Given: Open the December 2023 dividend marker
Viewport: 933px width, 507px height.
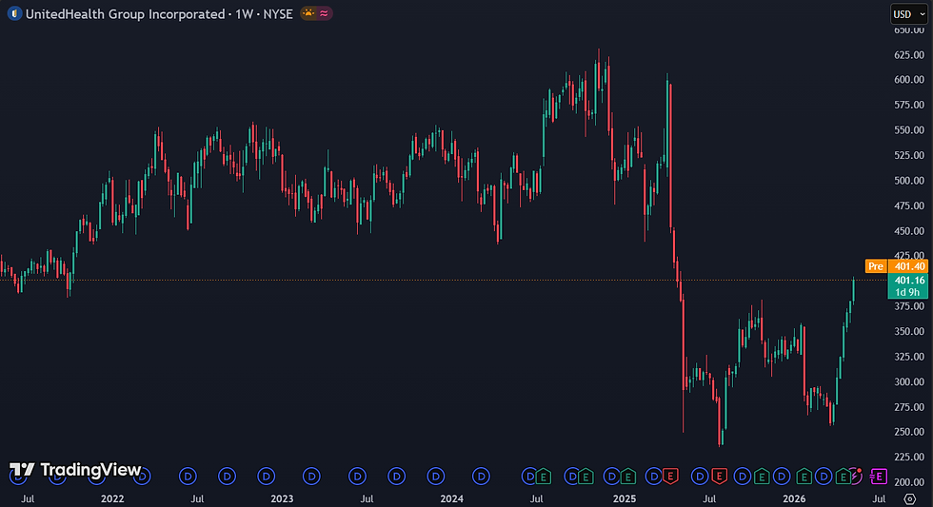Looking at the screenshot, I should click(436, 477).
